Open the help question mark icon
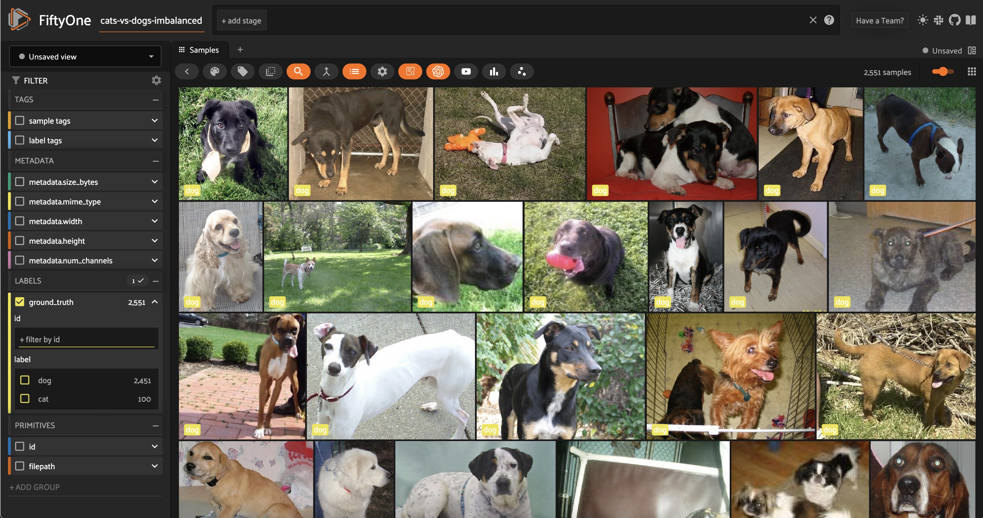The width and height of the screenshot is (983, 518). [x=829, y=20]
